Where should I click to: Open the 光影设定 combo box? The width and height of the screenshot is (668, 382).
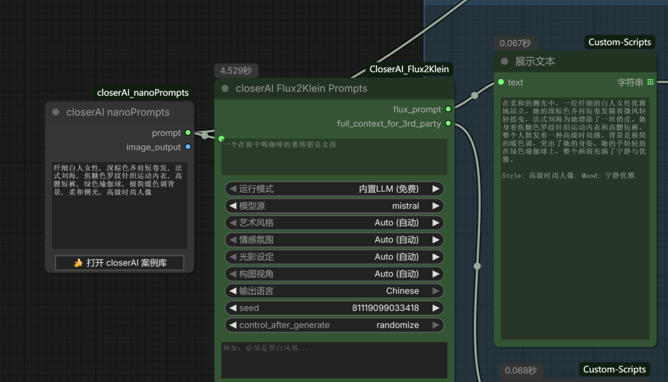click(x=334, y=257)
